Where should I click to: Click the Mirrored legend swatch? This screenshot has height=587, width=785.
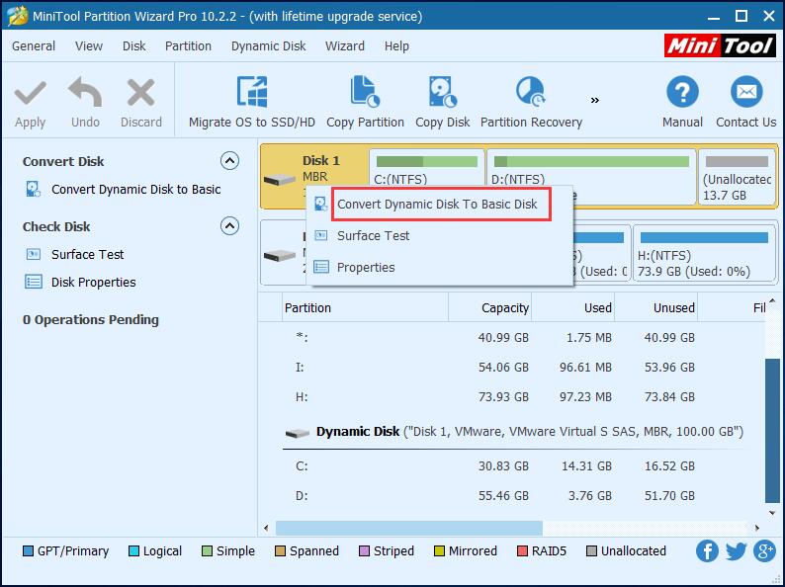click(x=439, y=551)
